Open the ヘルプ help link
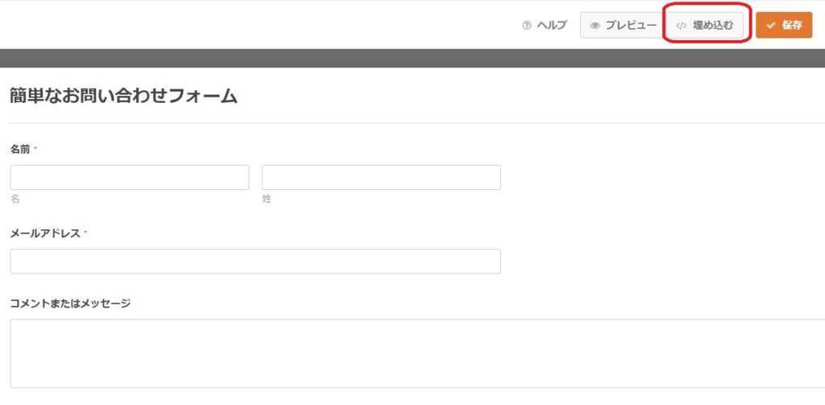The width and height of the screenshot is (825, 405). pyautogui.click(x=552, y=26)
